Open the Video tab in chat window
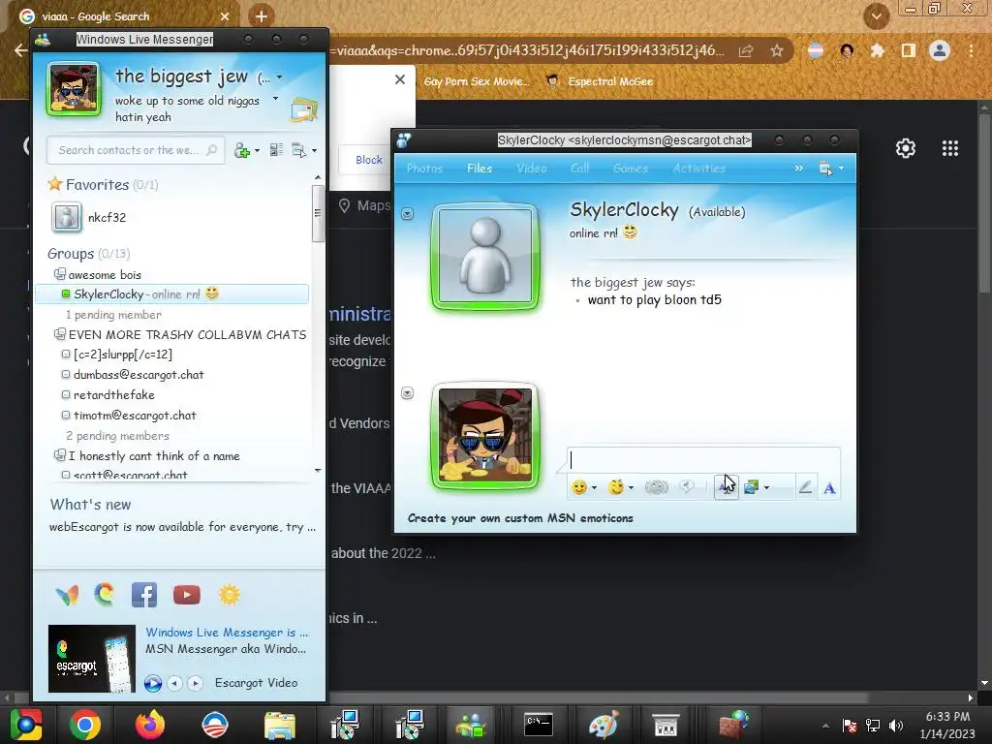This screenshot has width=992, height=744. tap(531, 169)
